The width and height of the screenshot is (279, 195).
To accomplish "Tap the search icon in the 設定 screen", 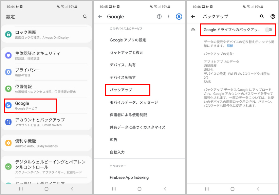I will (85, 17).
